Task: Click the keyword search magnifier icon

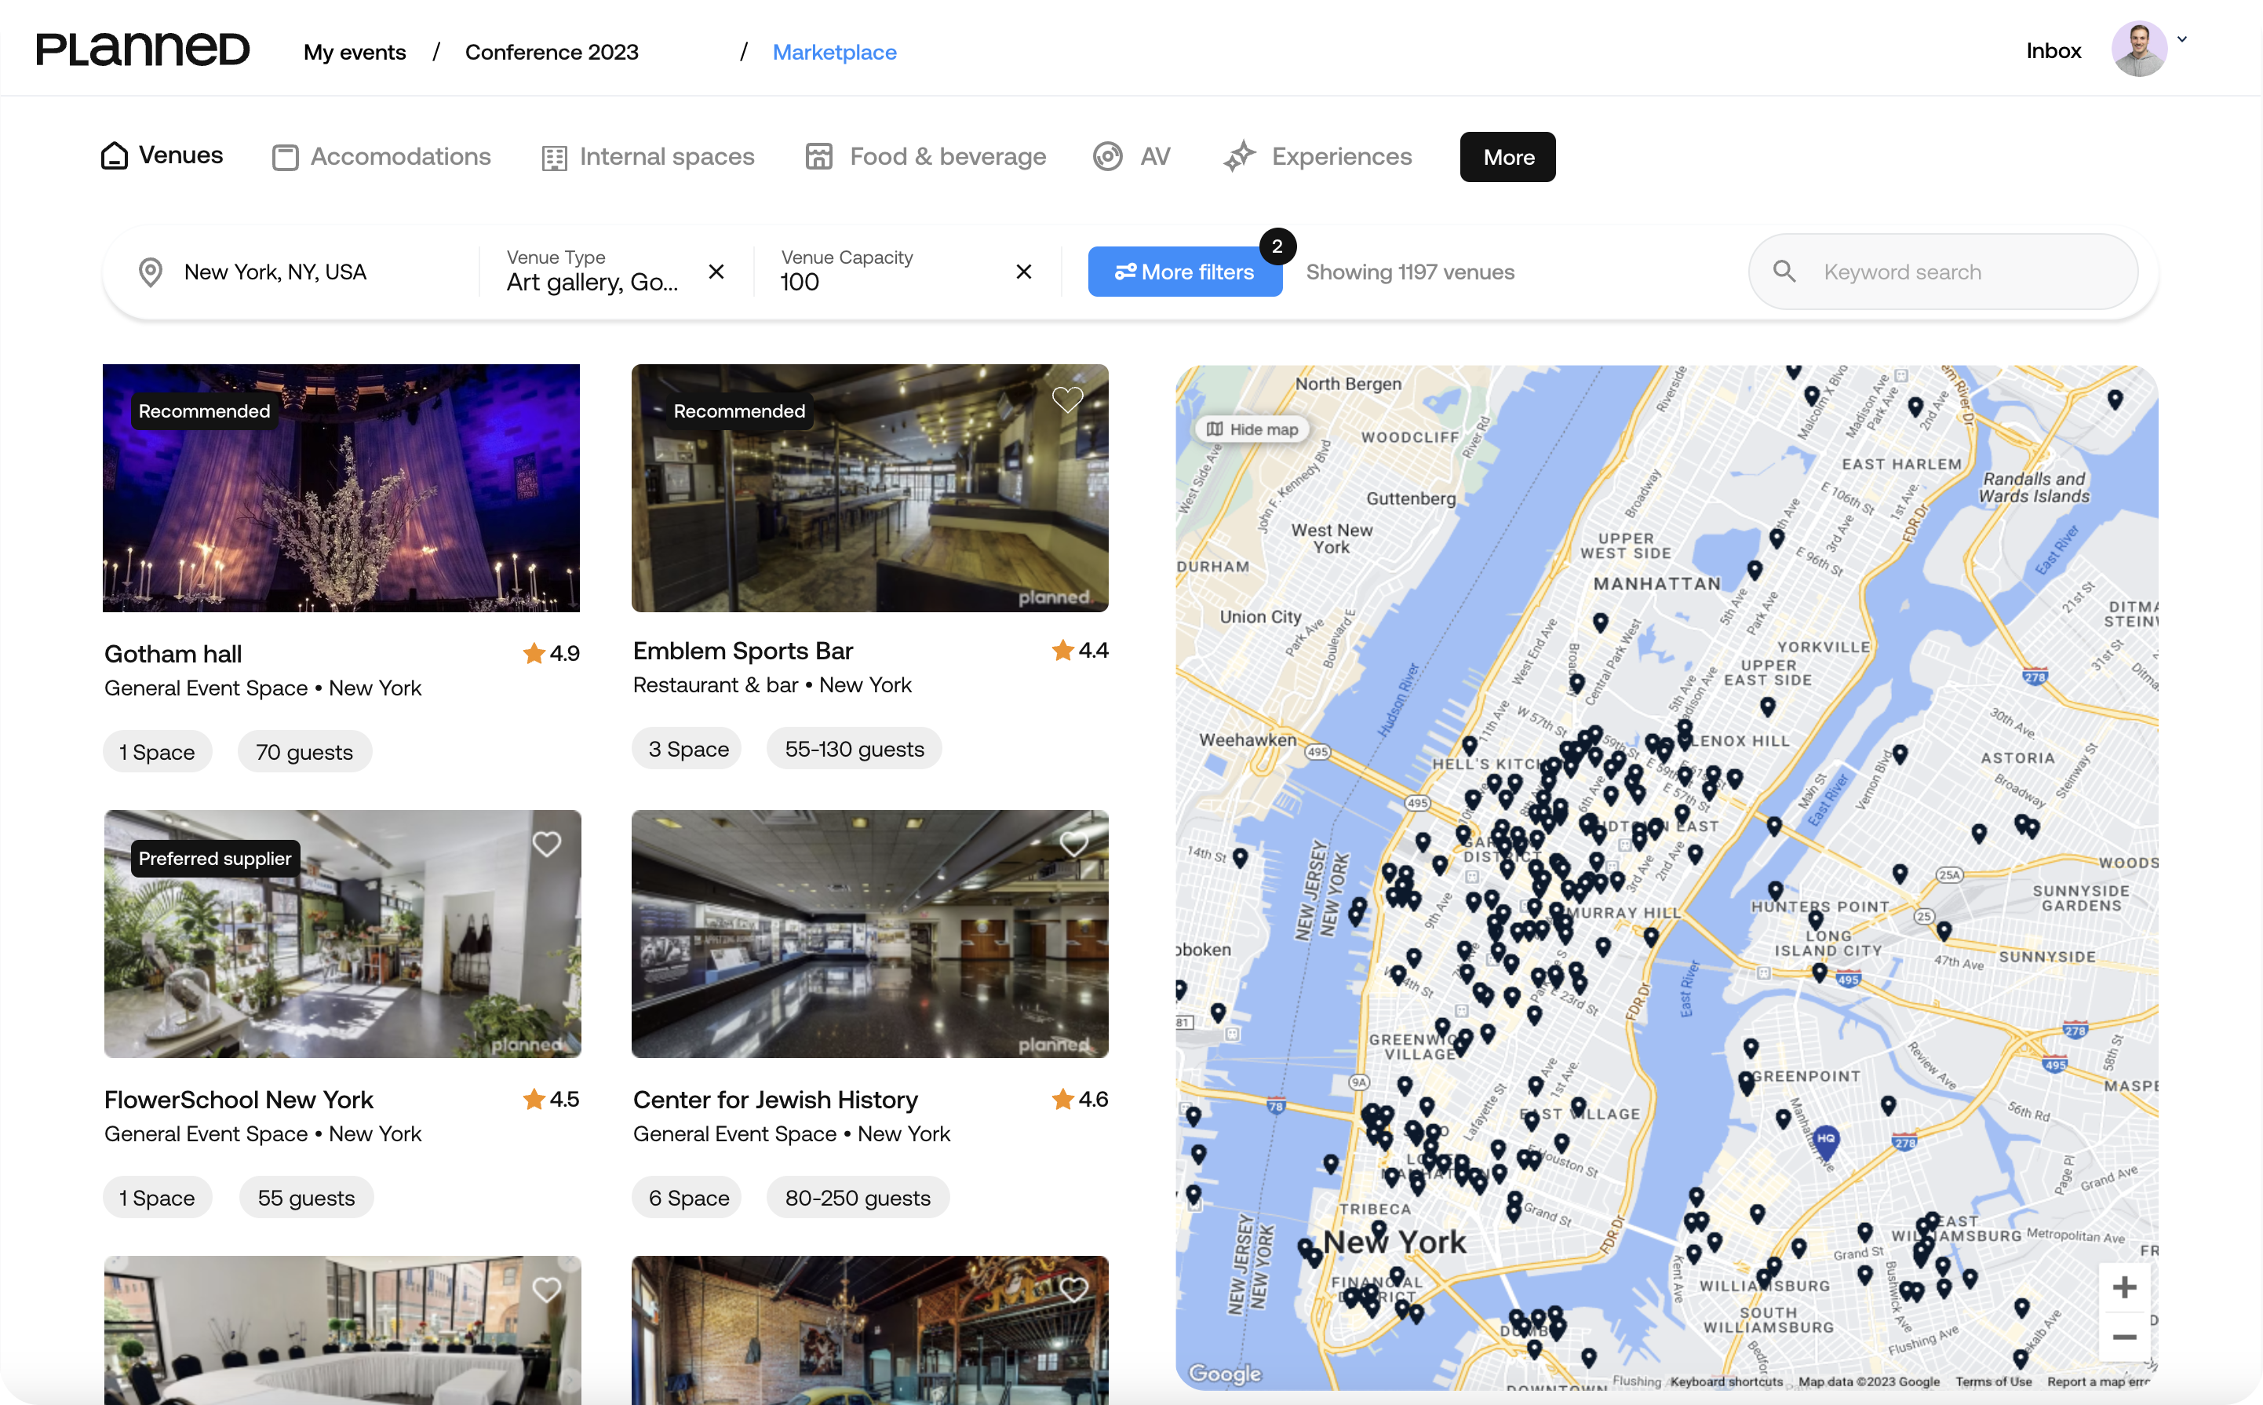Action: pos(1784,272)
